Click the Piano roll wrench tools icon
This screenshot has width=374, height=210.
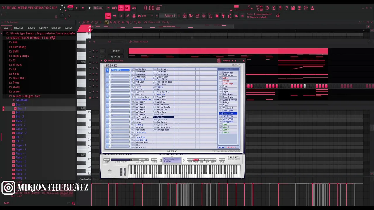[84, 22]
